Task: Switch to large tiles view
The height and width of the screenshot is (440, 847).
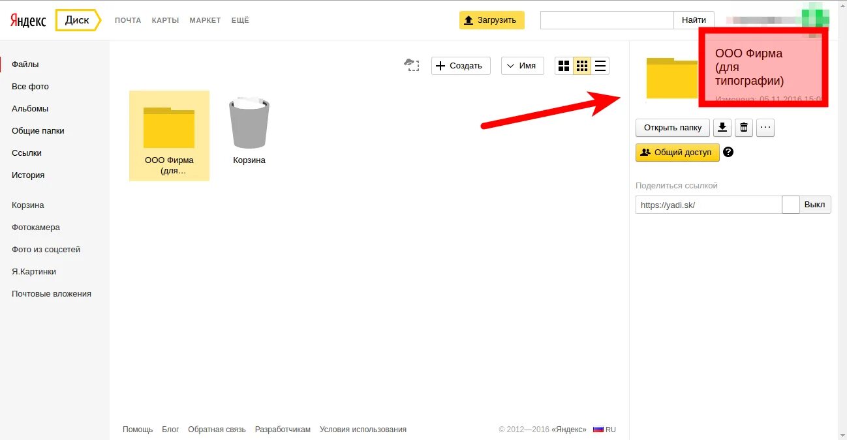Action: click(564, 66)
